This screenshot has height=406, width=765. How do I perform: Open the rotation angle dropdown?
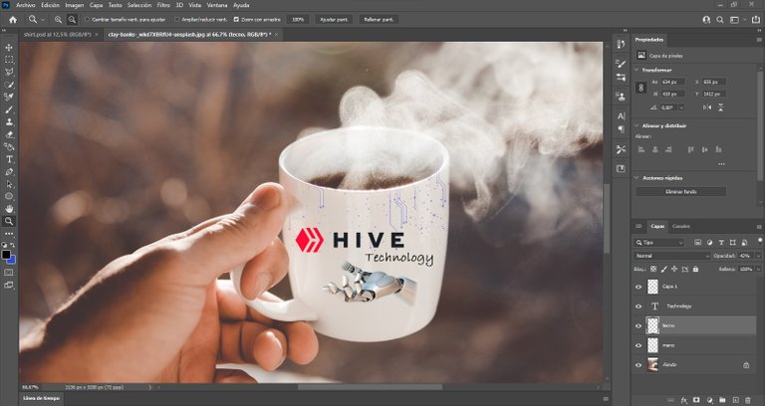tap(681, 107)
